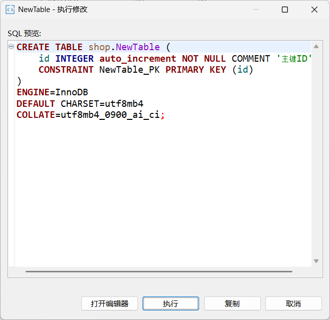This screenshot has height=320, width=330.
Task: Click the COLLATE=utf8mb4_0900_ai_ci line
Action: pos(90,115)
